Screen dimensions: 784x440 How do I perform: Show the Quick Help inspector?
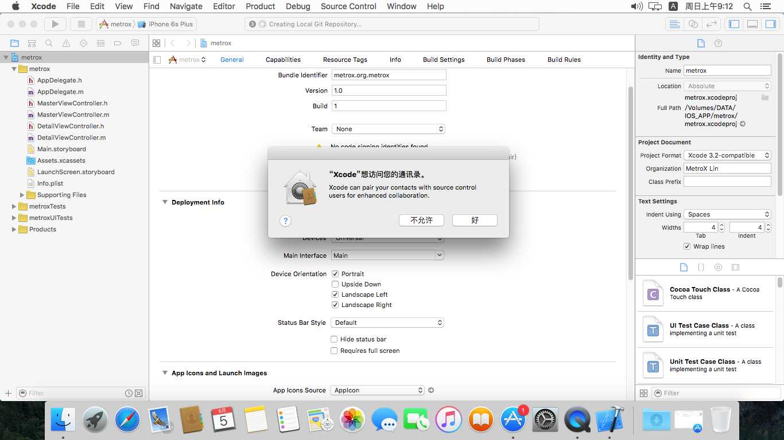click(718, 43)
